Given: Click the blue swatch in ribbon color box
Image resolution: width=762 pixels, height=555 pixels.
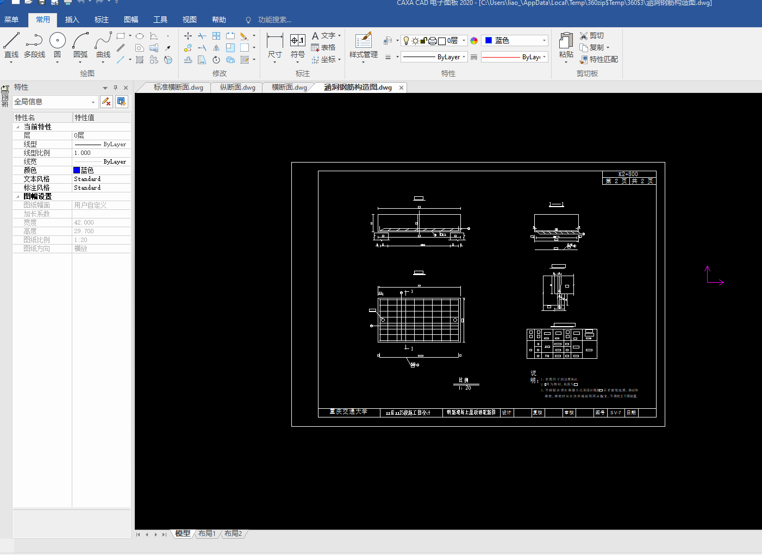Looking at the screenshot, I should 489,41.
